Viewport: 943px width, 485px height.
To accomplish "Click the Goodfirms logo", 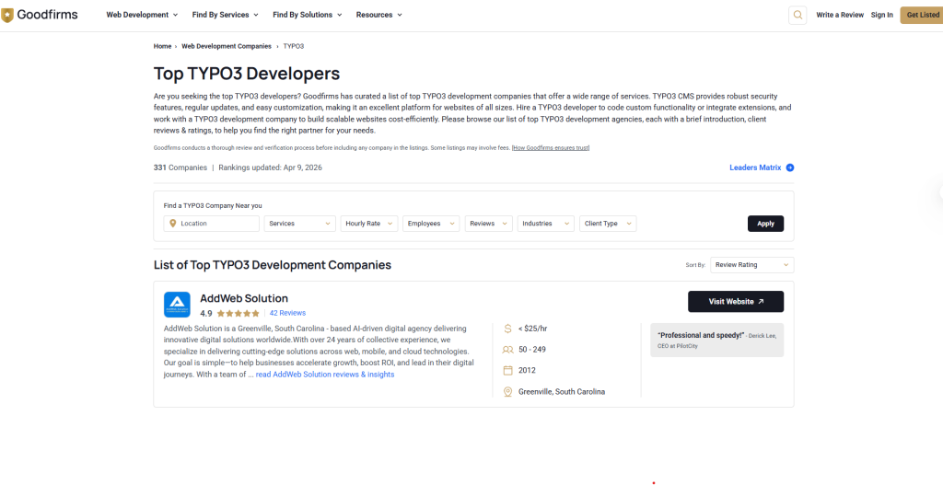I will pos(39,15).
